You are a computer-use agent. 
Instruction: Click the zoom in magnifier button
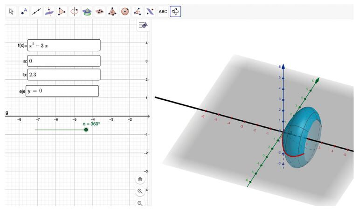click(140, 191)
